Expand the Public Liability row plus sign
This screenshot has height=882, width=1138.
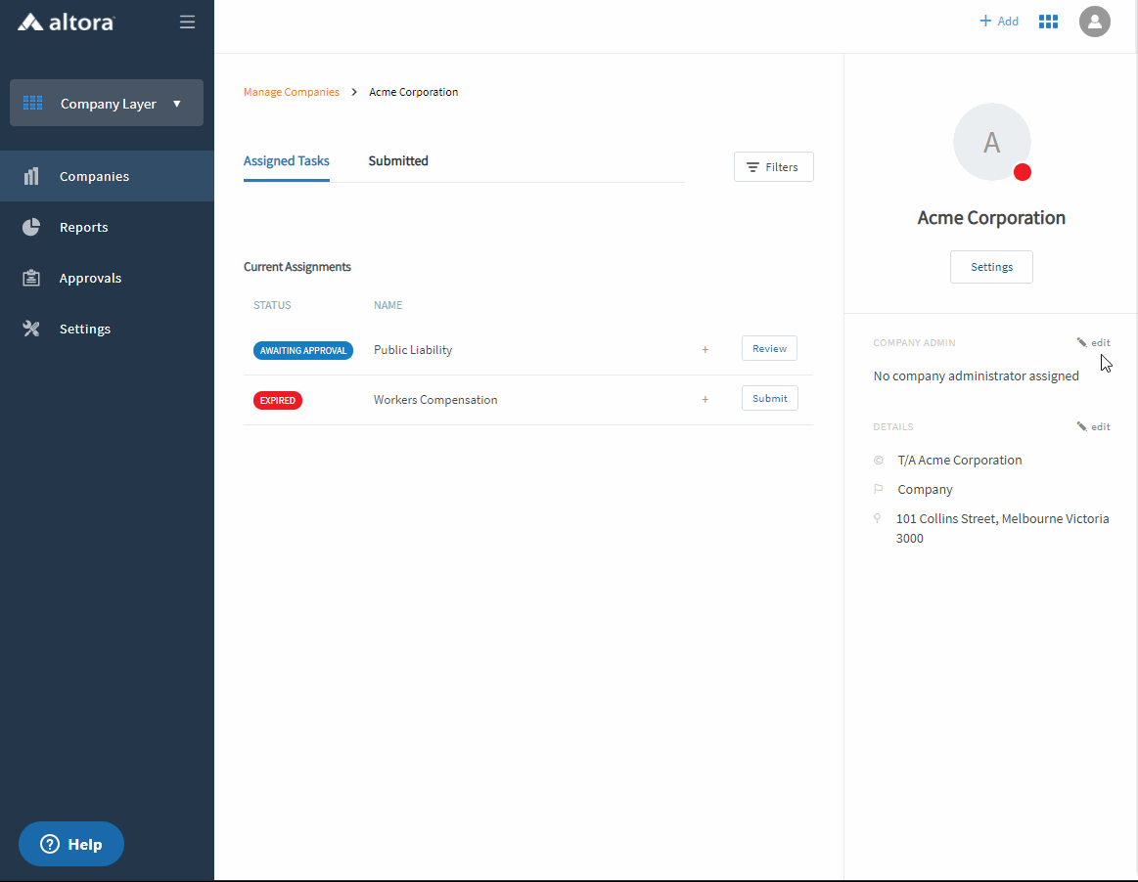click(x=705, y=349)
